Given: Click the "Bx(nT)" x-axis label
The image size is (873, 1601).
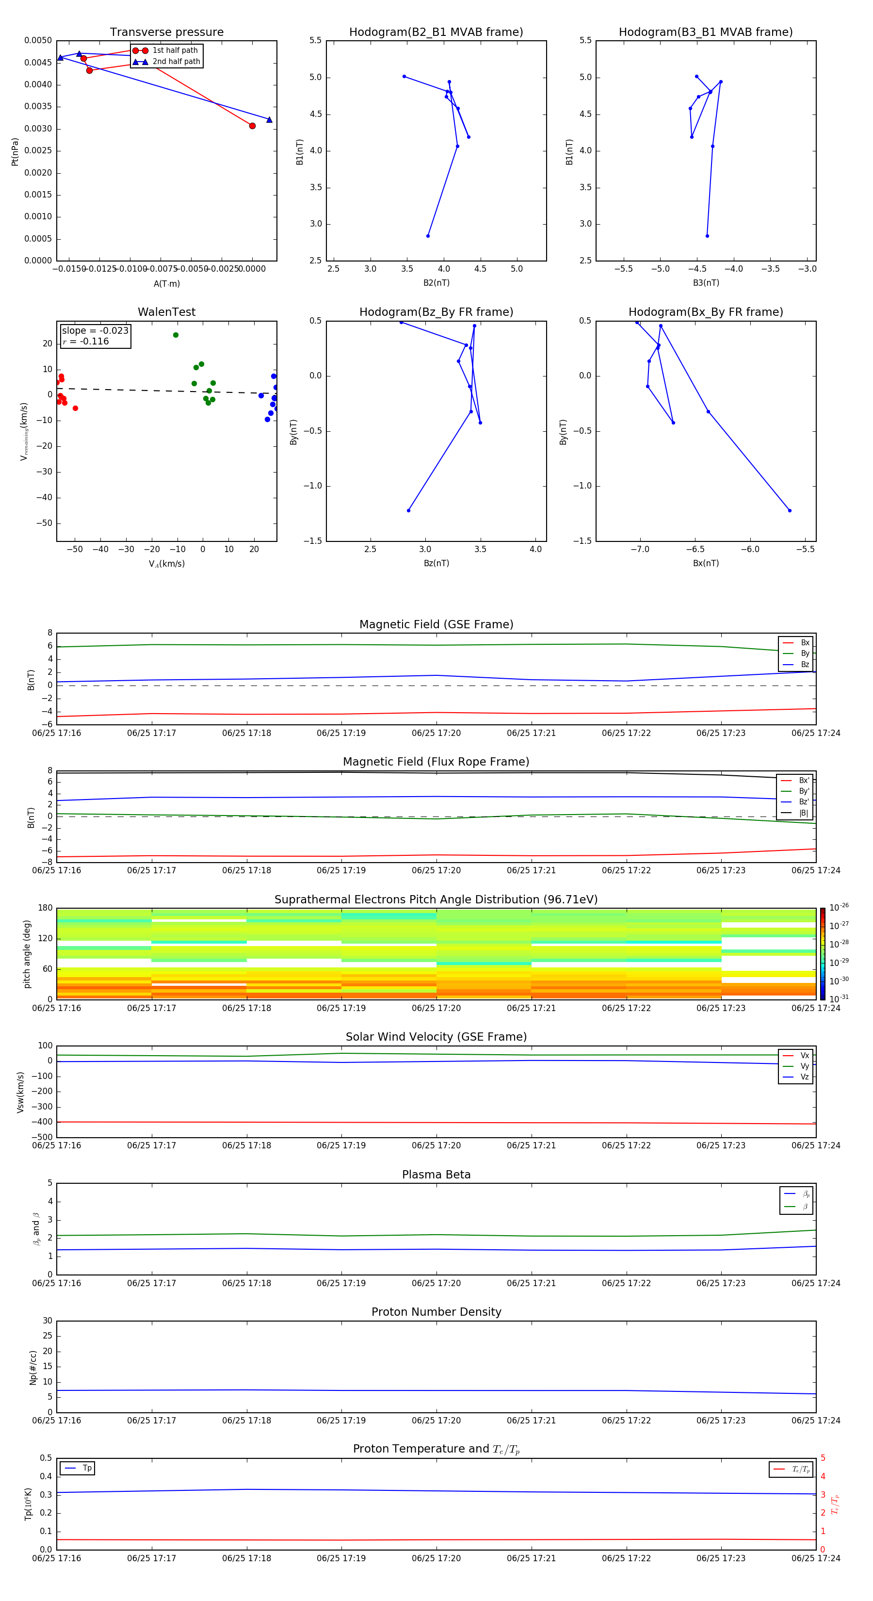Looking at the screenshot, I should (706, 563).
